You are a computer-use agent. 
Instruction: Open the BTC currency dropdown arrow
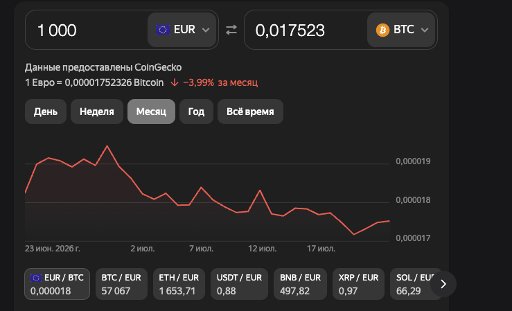click(425, 30)
